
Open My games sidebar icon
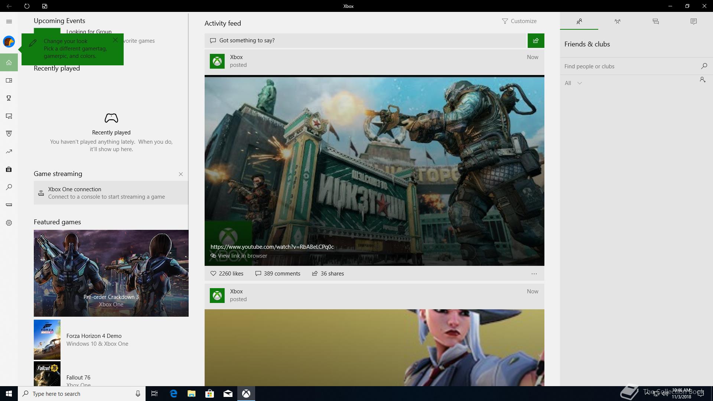pyautogui.click(x=9, y=80)
